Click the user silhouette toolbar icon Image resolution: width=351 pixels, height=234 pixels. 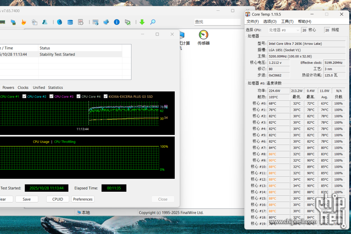(45, 22)
